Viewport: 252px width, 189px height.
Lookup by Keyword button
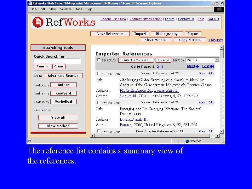pyautogui.click(x=64, y=93)
